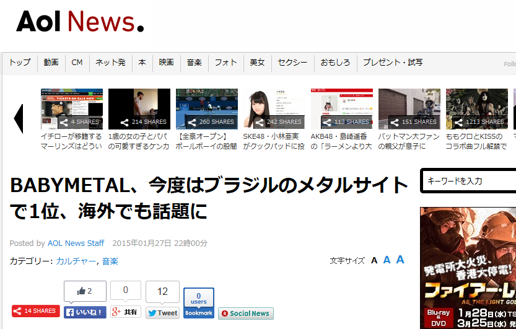Open headline 【全豪オープン】 link
Viewport: 516px width, 329px height.
206,141
